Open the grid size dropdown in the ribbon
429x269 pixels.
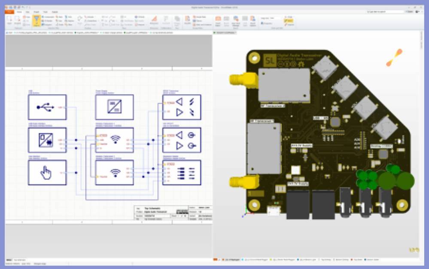[x=275, y=18]
